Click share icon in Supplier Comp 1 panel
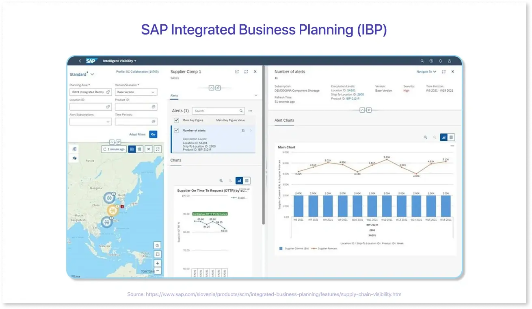This screenshot has width=532, height=309. coord(237,71)
